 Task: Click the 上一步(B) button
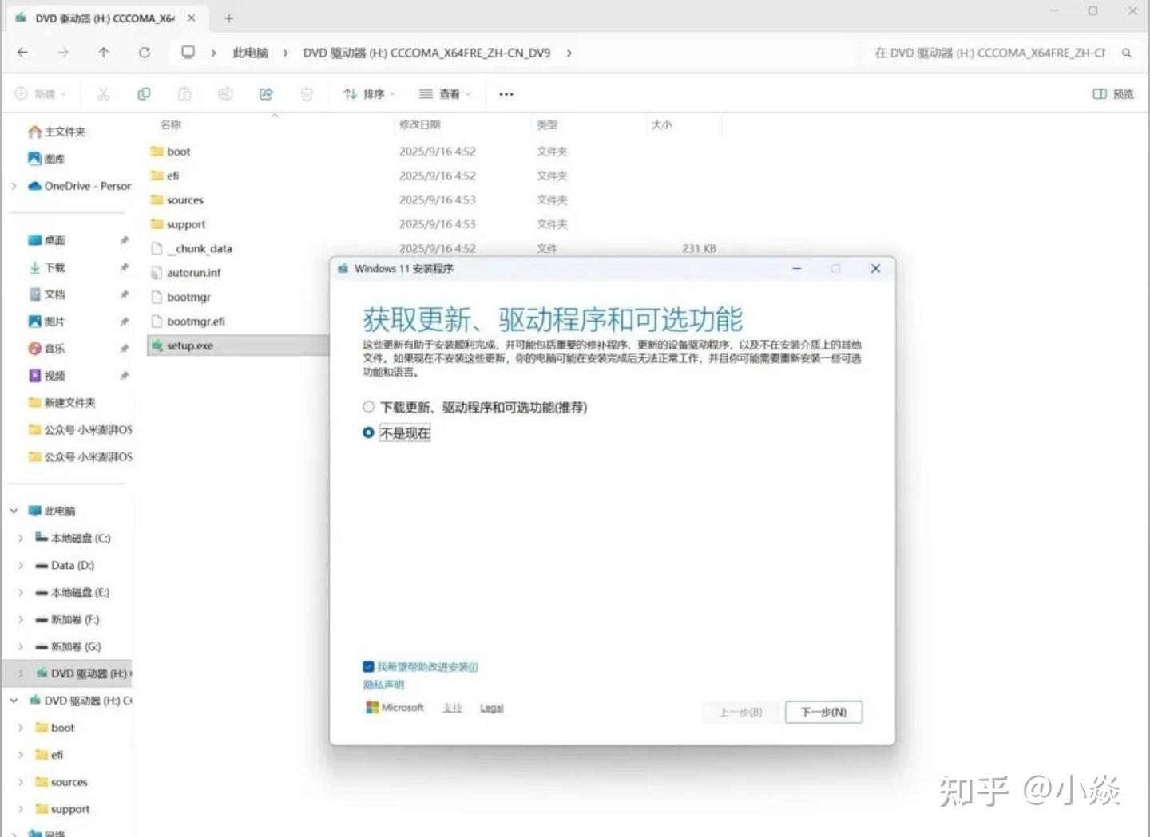pos(740,712)
